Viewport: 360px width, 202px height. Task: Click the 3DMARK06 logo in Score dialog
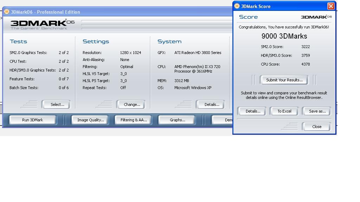pos(316,17)
